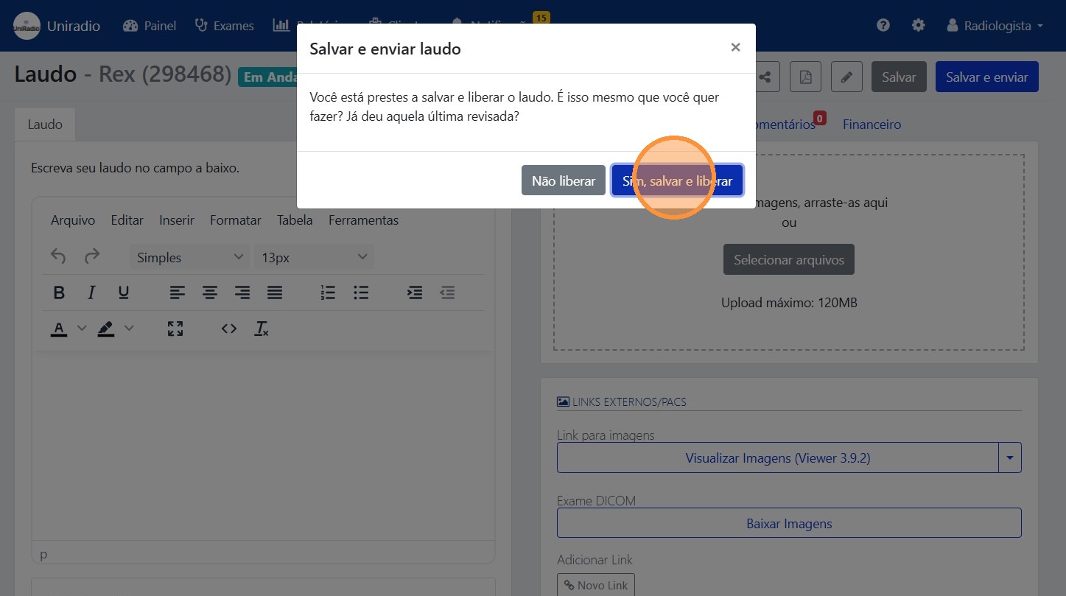This screenshot has width=1066, height=596.
Task: Open source code view icon
Action: (229, 329)
